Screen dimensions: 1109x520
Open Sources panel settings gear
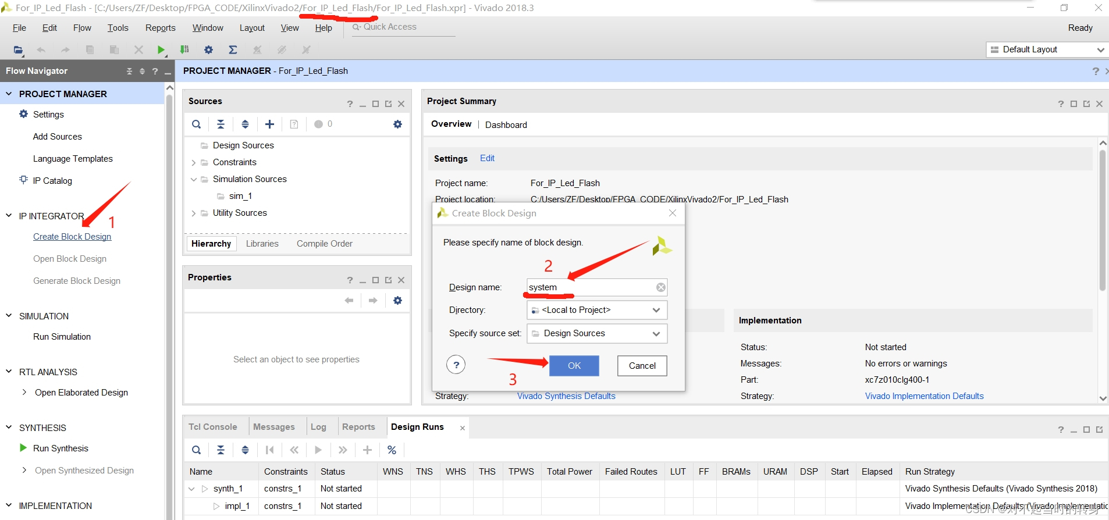(397, 124)
